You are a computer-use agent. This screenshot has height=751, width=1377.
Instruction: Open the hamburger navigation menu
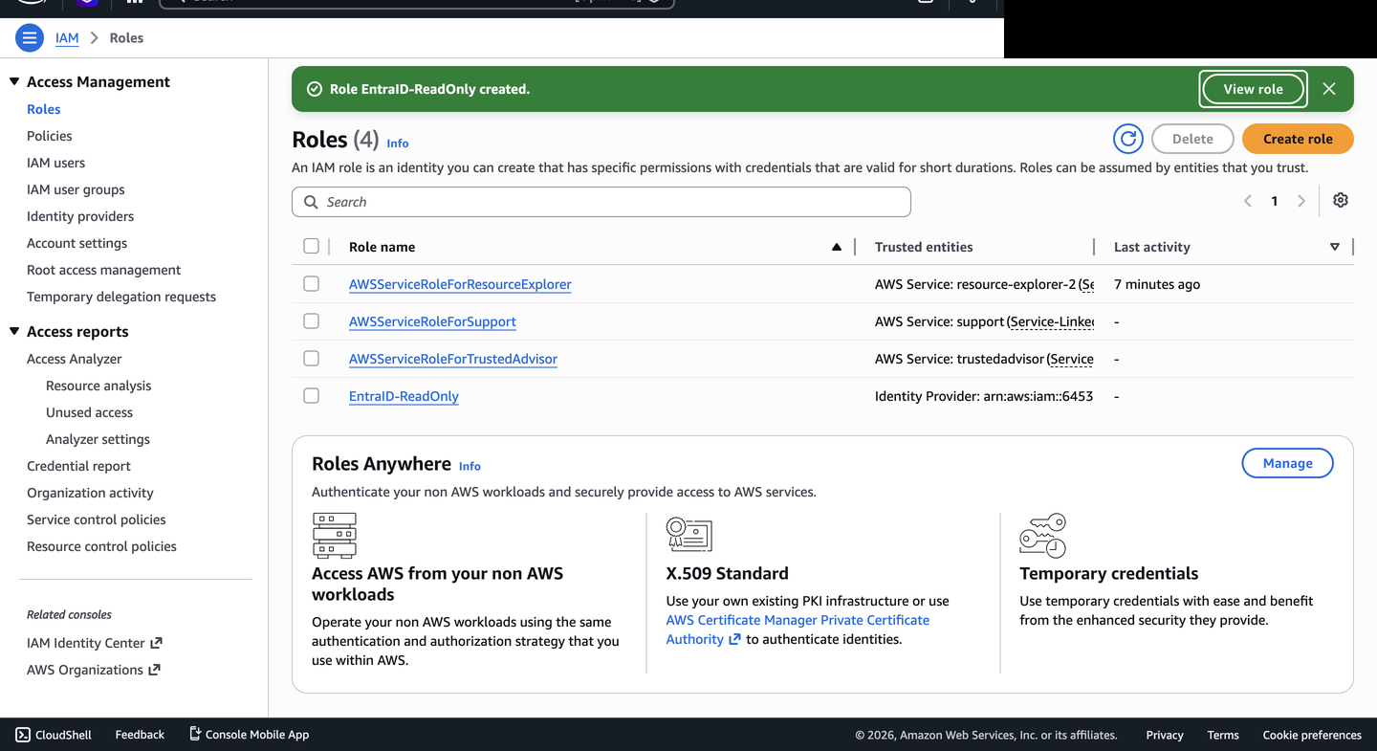point(30,38)
